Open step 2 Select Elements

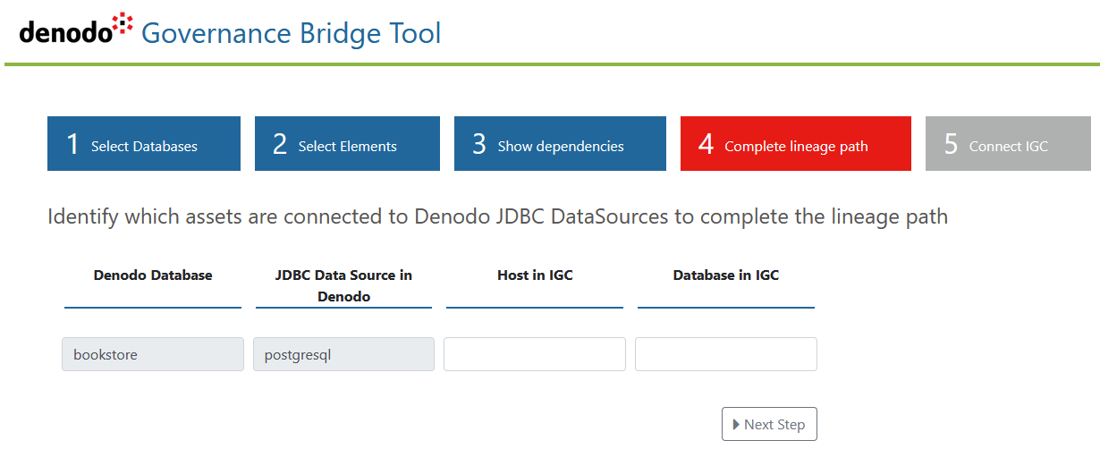(347, 143)
